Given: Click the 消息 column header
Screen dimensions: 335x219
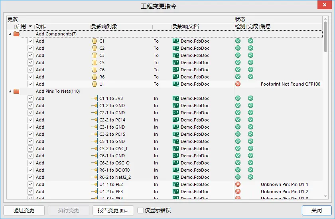Looking at the screenshot, I should tap(266, 26).
